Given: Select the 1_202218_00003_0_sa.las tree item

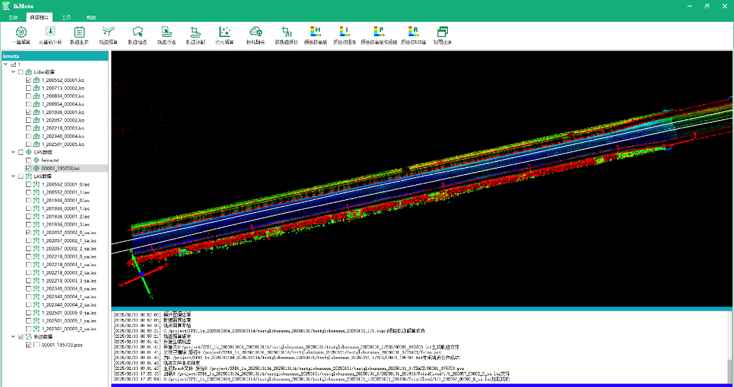Looking at the screenshot, I should tap(68, 257).
